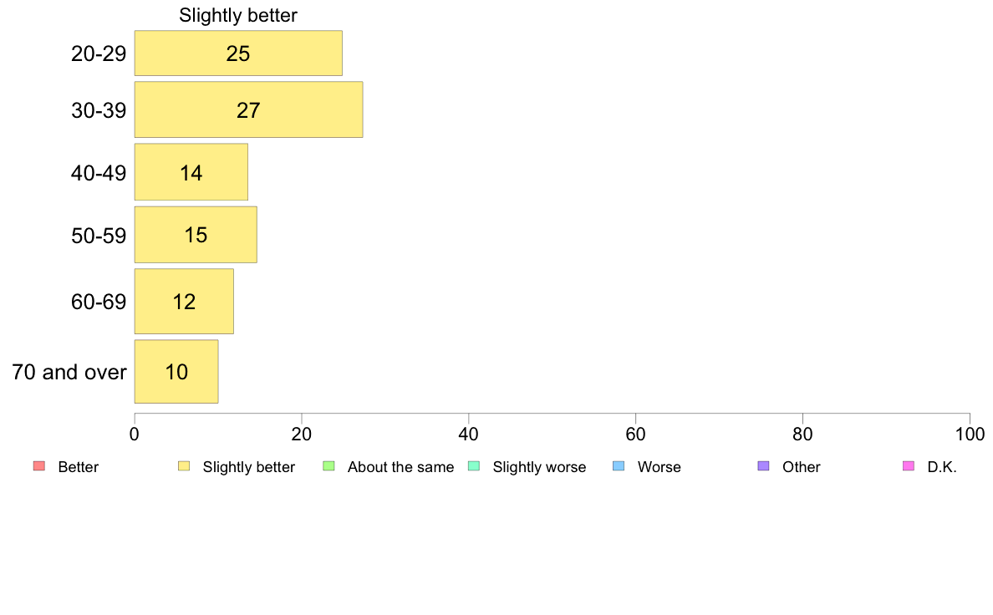Click the teal Slightly worse legend swatch
993x615 pixels.
point(474,466)
